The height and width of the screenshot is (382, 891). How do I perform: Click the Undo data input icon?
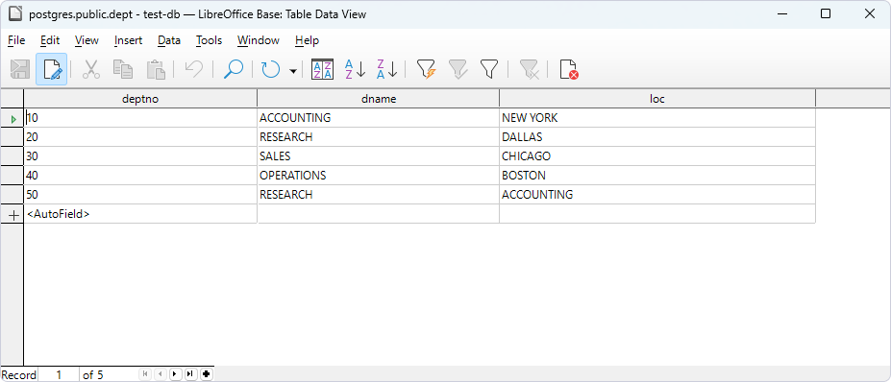194,69
